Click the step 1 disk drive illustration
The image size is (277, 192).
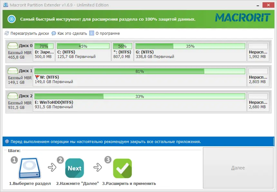coord(30,168)
